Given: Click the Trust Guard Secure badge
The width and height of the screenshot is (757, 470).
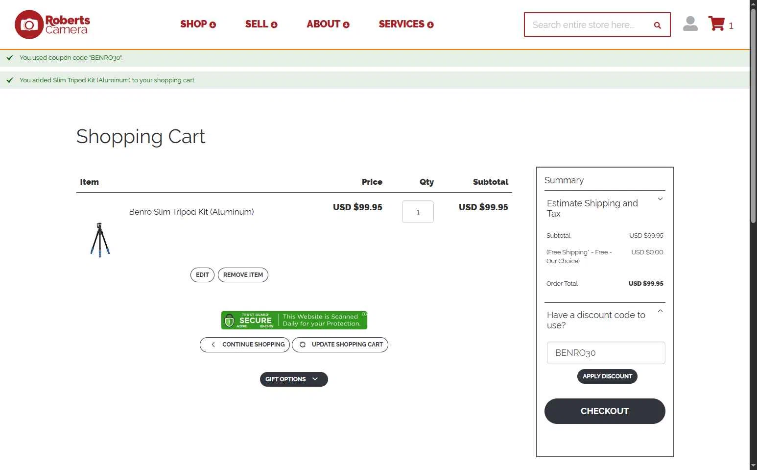Looking at the screenshot, I should coord(294,320).
